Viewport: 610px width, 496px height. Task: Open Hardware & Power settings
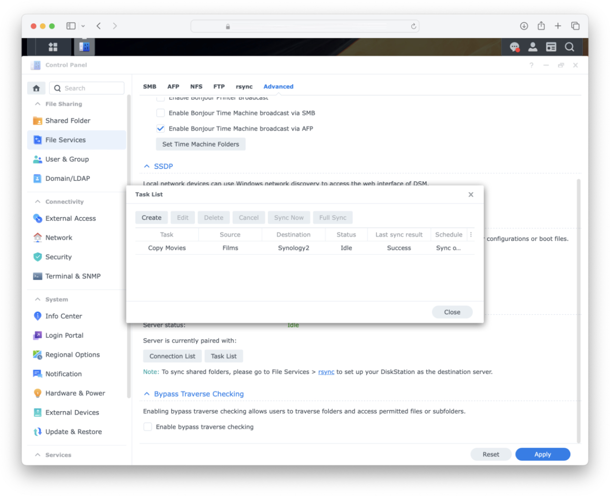pyautogui.click(x=75, y=393)
